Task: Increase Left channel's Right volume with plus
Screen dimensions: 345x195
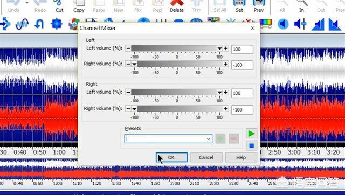Action: point(226,64)
